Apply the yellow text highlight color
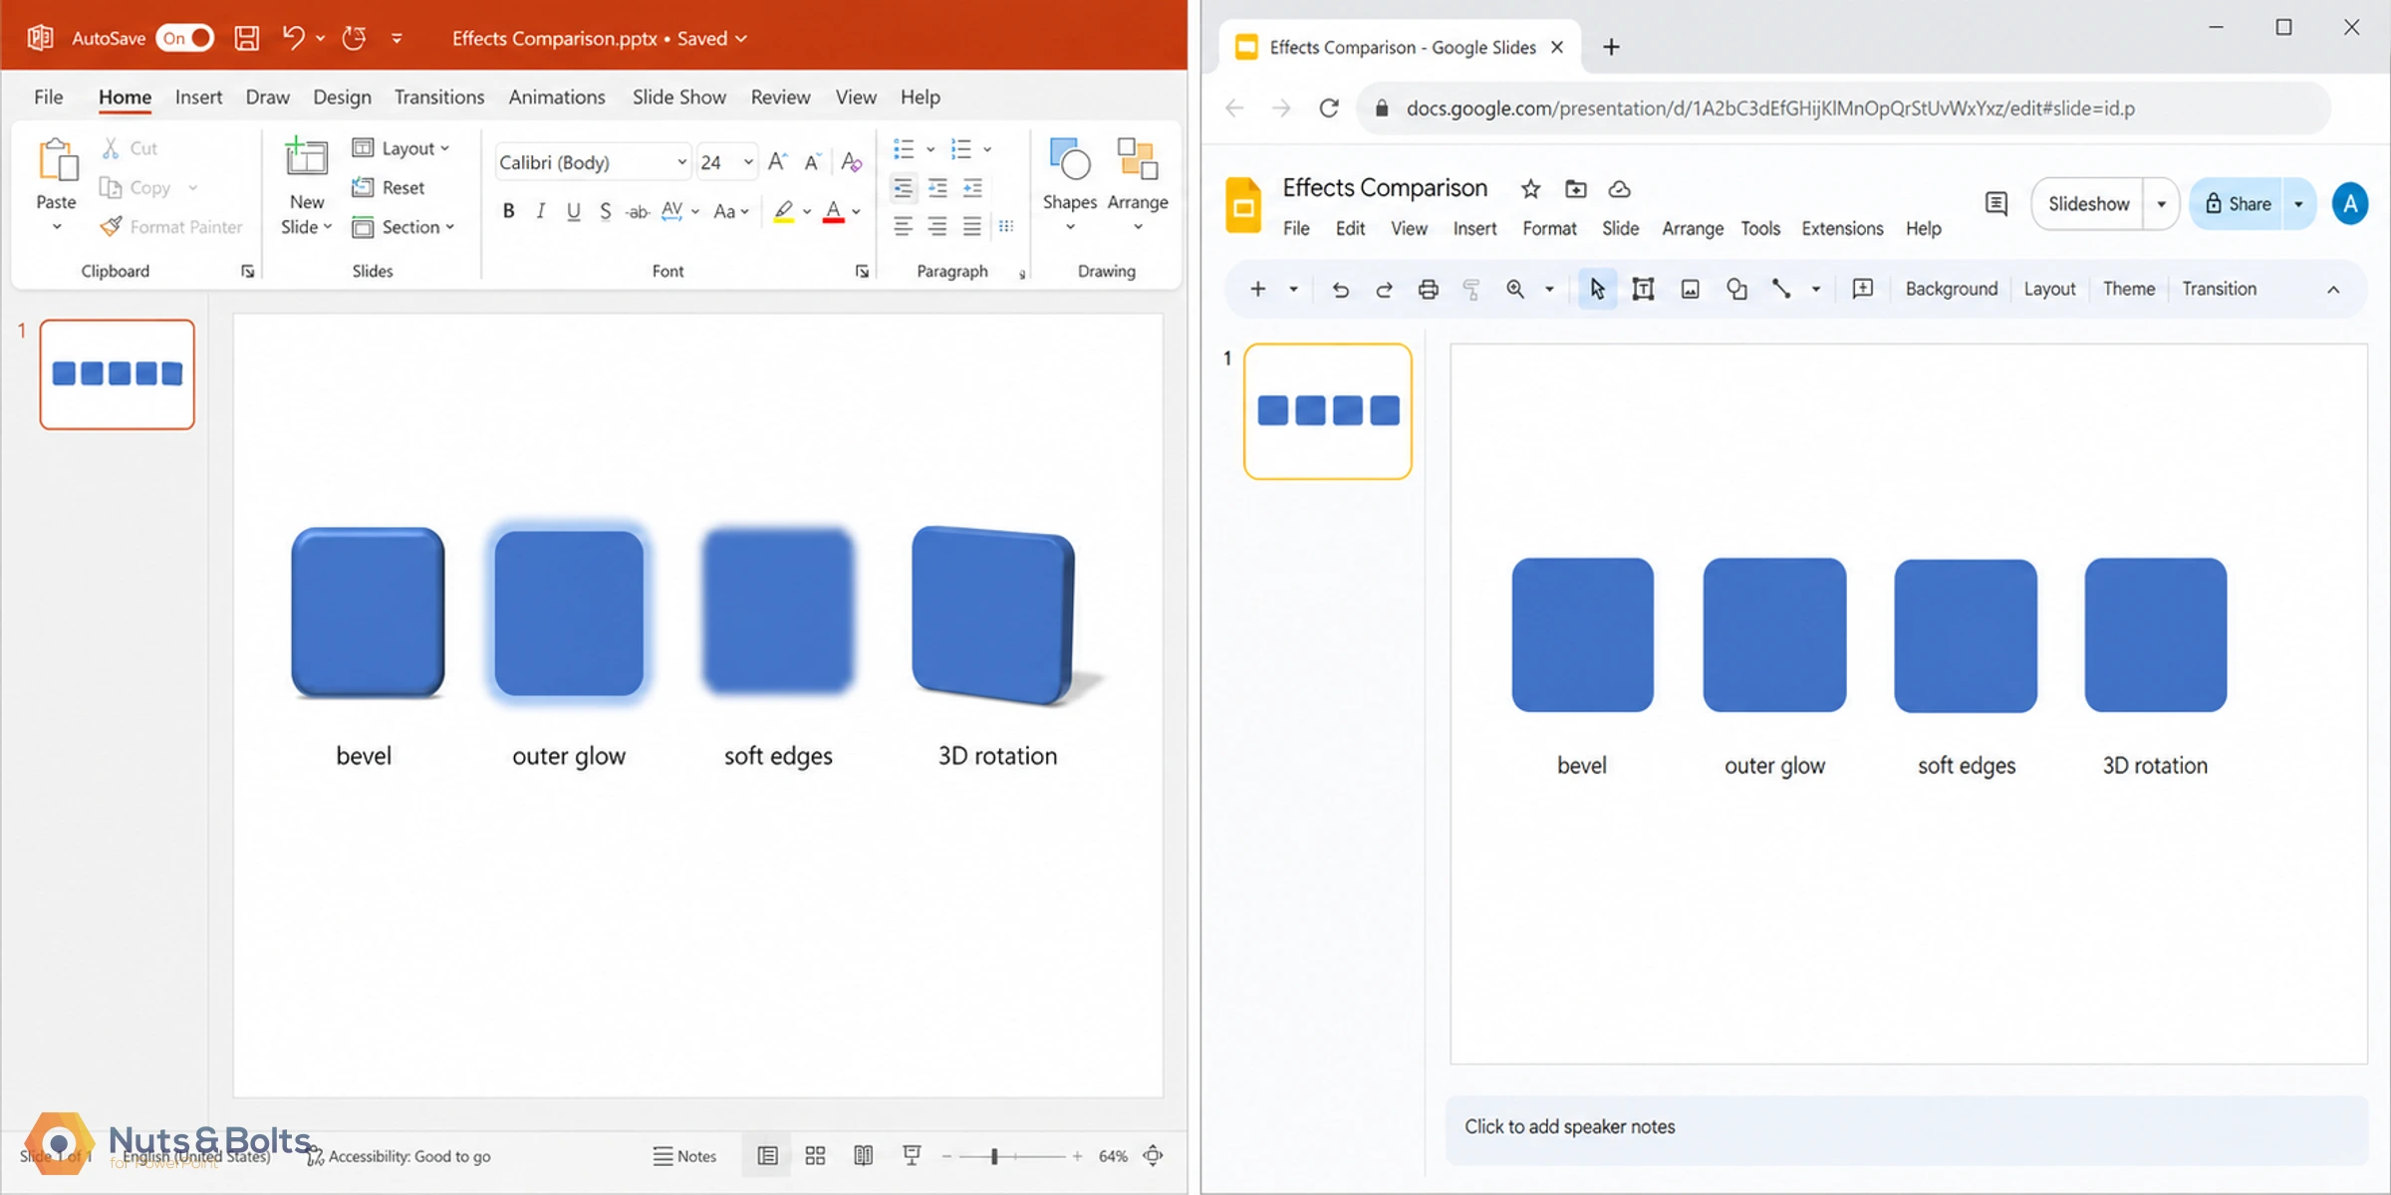Viewport: 2391px width, 1195px height. tap(784, 211)
